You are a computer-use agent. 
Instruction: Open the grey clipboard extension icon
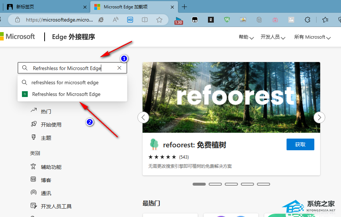click(x=259, y=20)
